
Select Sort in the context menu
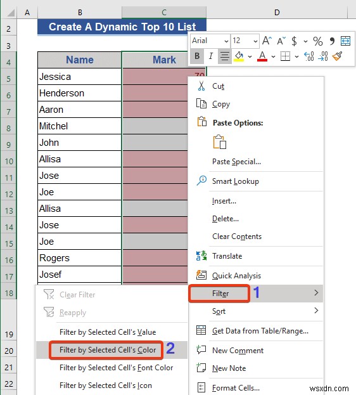(x=256, y=311)
